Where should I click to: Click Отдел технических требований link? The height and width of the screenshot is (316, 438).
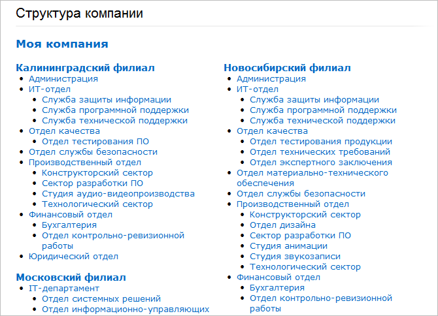point(320,152)
